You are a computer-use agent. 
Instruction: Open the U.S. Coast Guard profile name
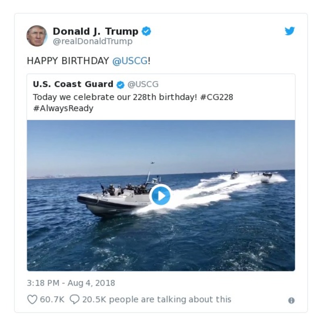point(73,84)
